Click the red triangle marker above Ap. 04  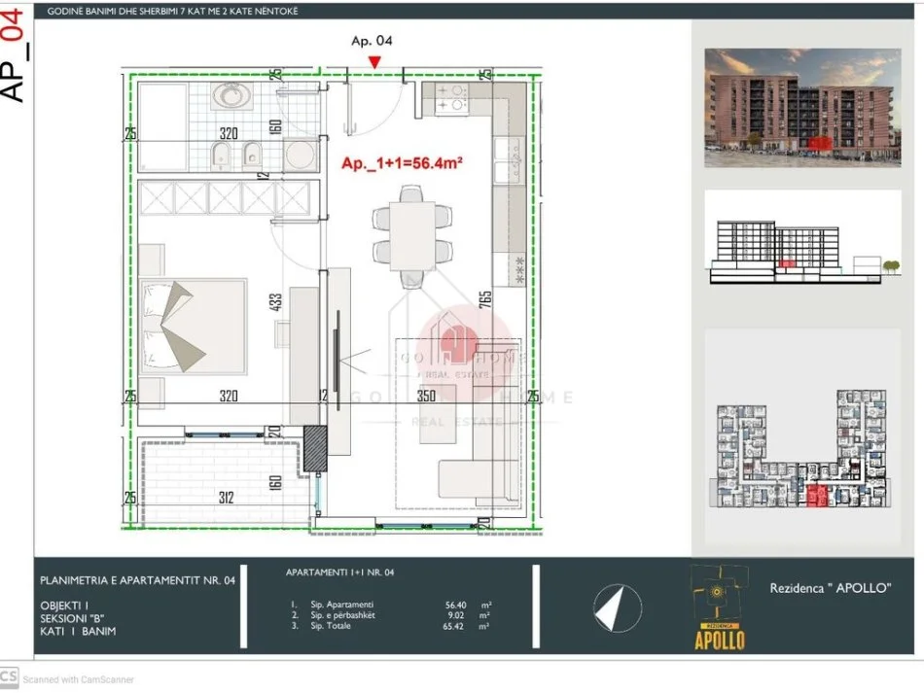click(374, 60)
